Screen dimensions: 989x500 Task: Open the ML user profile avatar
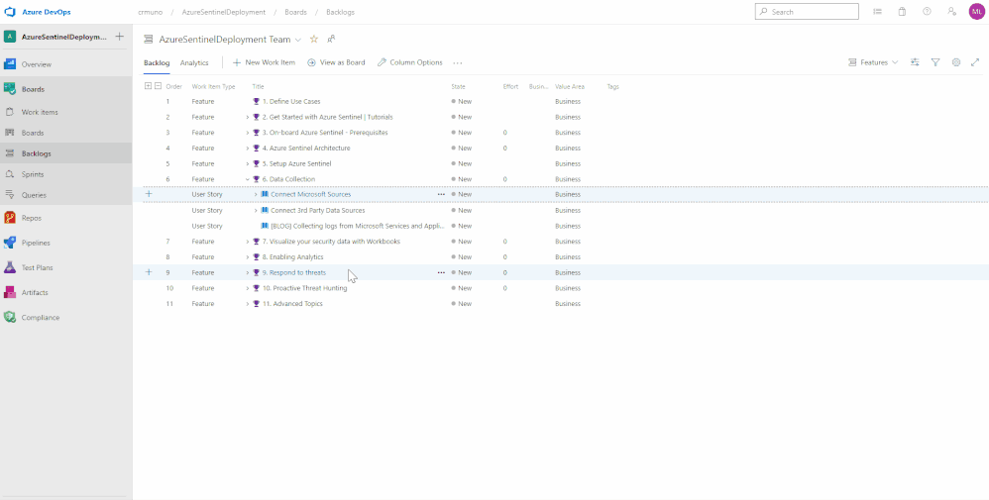976,11
